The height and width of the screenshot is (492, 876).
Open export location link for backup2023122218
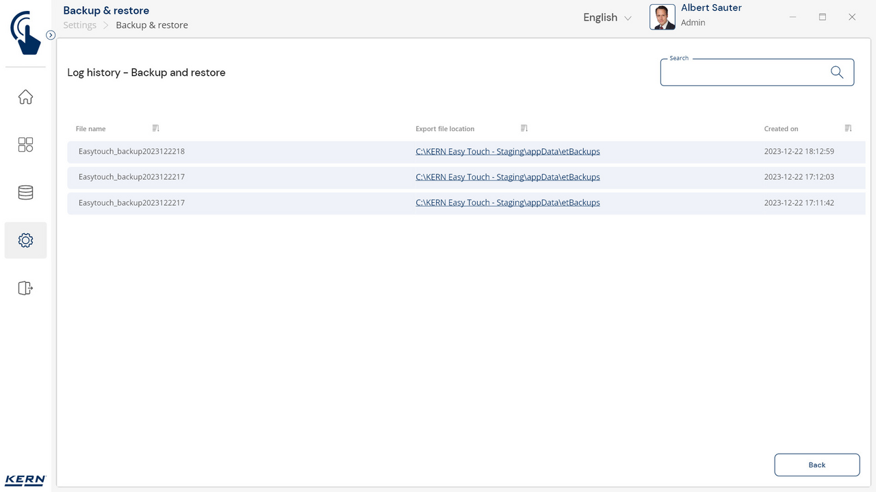coord(507,152)
